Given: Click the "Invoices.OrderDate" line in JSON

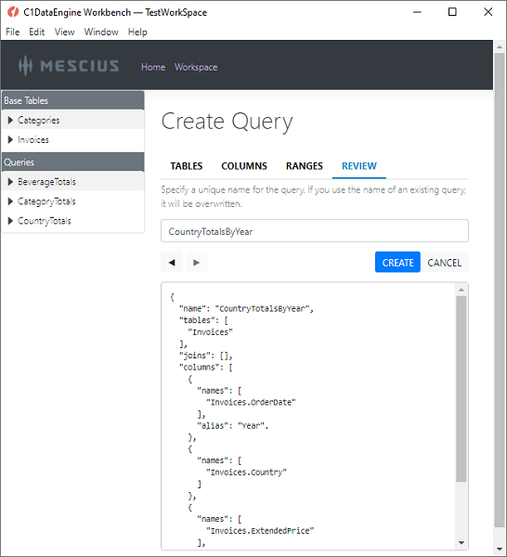Looking at the screenshot, I should 251,402.
